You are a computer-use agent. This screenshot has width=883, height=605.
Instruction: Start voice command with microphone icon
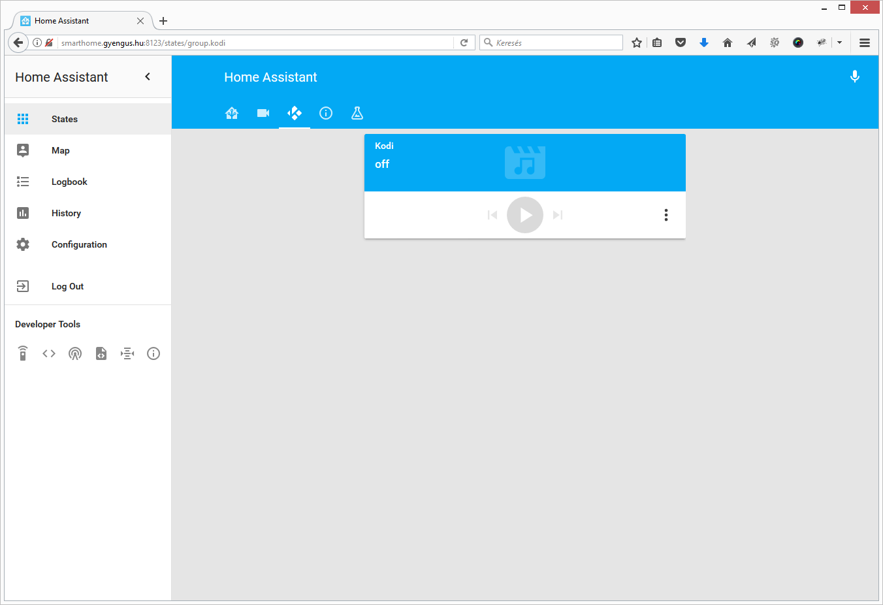pos(854,77)
